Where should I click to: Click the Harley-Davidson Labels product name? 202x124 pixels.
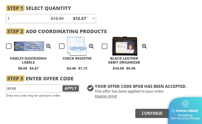click(x=28, y=60)
